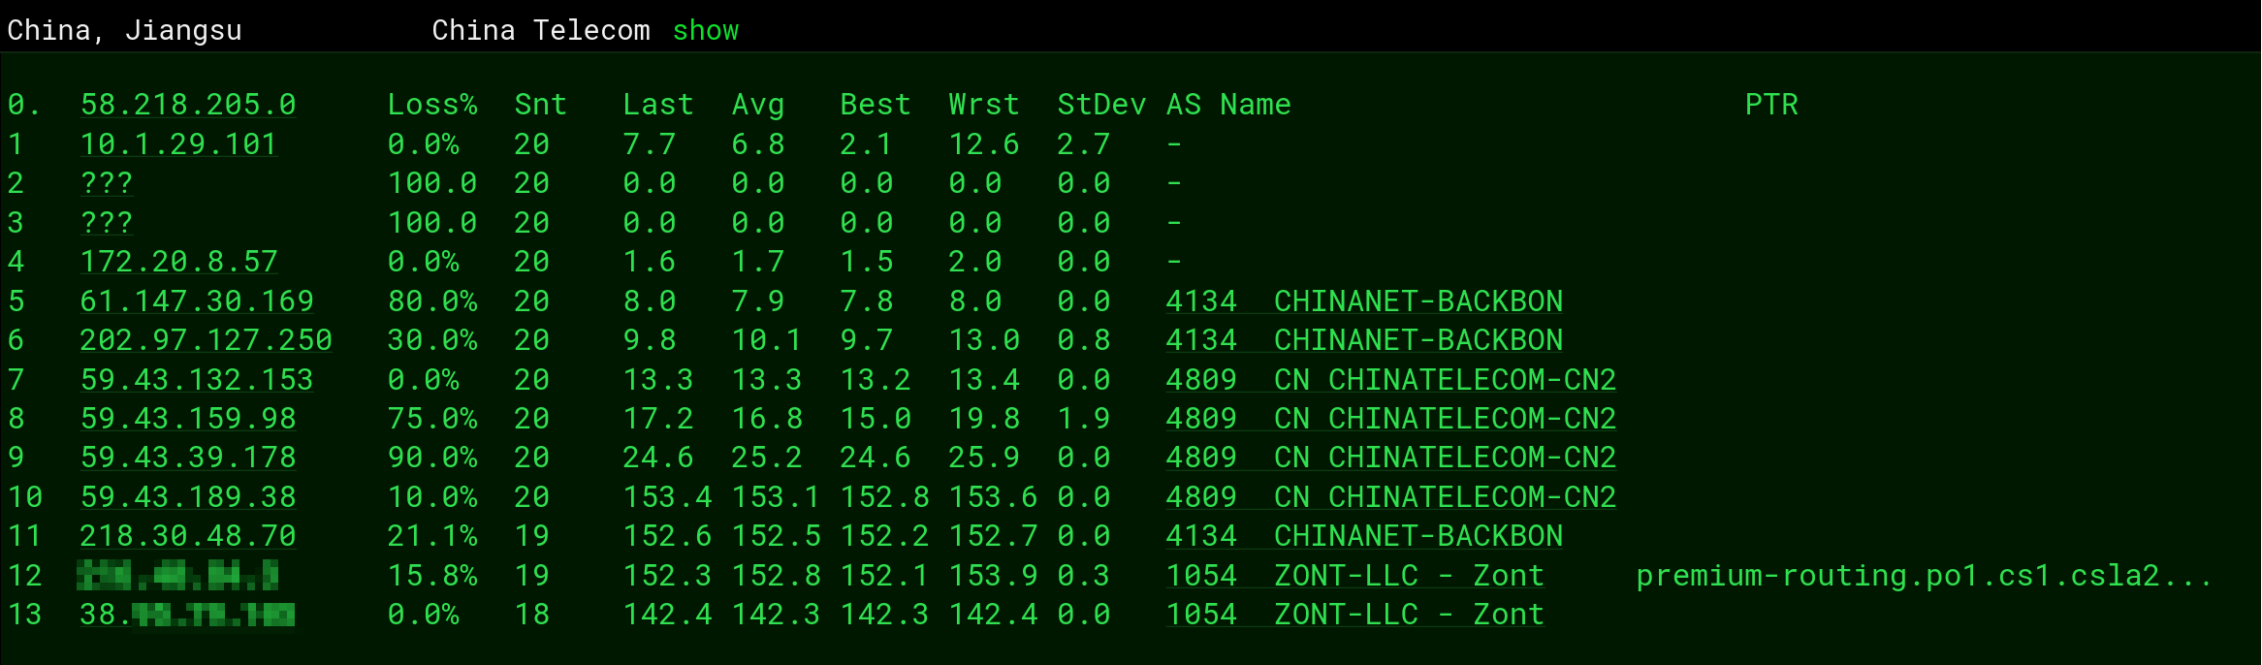
Task: Select the 59.43.159.98 IP link
Action: point(188,419)
